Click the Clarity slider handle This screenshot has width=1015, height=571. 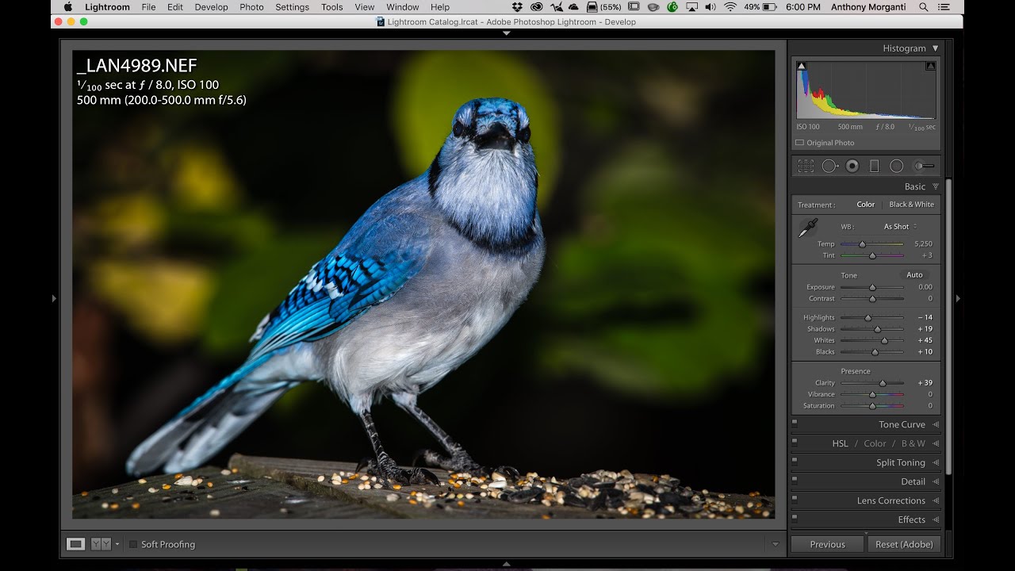click(x=883, y=383)
